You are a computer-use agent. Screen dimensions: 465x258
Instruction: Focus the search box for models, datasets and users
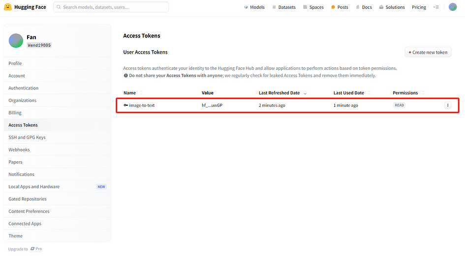(x=111, y=7)
